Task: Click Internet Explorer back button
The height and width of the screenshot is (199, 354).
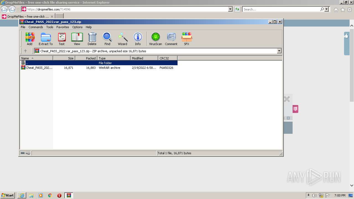Action: [x=4, y=9]
